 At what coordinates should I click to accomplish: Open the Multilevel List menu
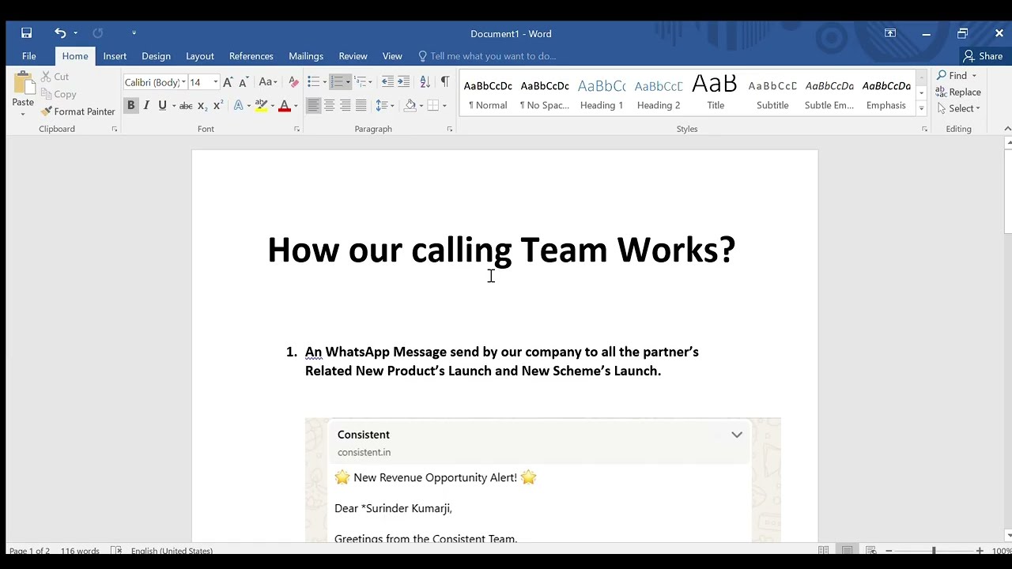(363, 82)
